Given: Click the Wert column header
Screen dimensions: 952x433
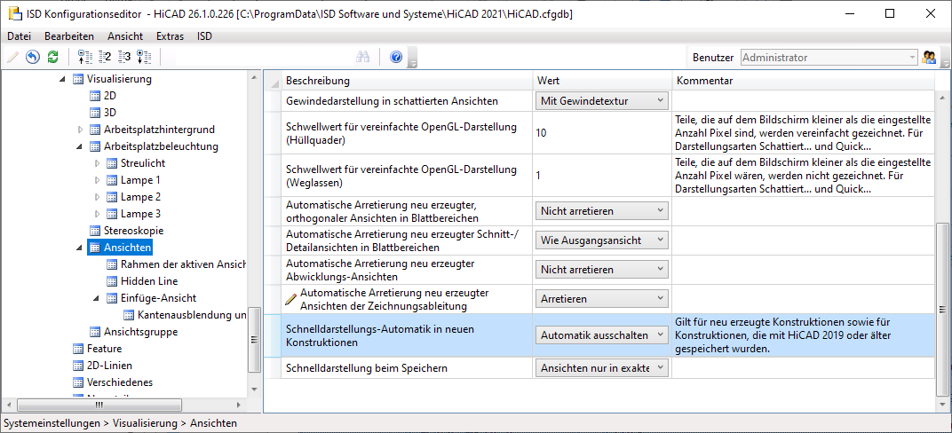Looking at the screenshot, I should click(x=602, y=81).
